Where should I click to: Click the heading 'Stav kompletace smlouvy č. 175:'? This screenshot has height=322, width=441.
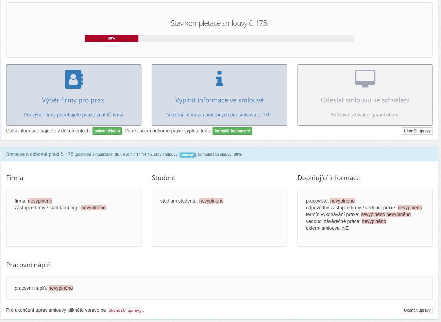[x=219, y=23]
